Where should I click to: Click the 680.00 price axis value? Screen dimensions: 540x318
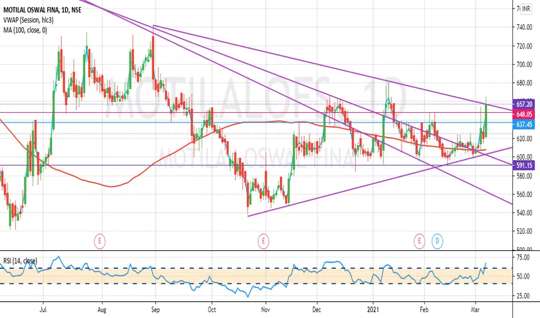[524, 83]
